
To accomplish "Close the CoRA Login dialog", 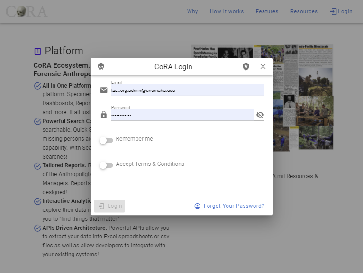I will click(263, 66).
